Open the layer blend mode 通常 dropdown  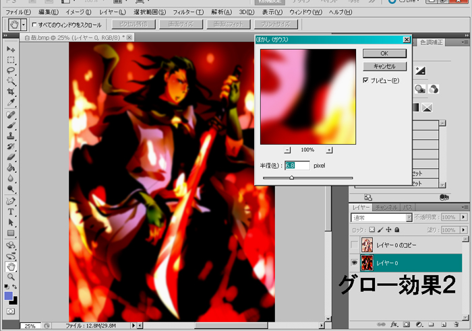409,218
